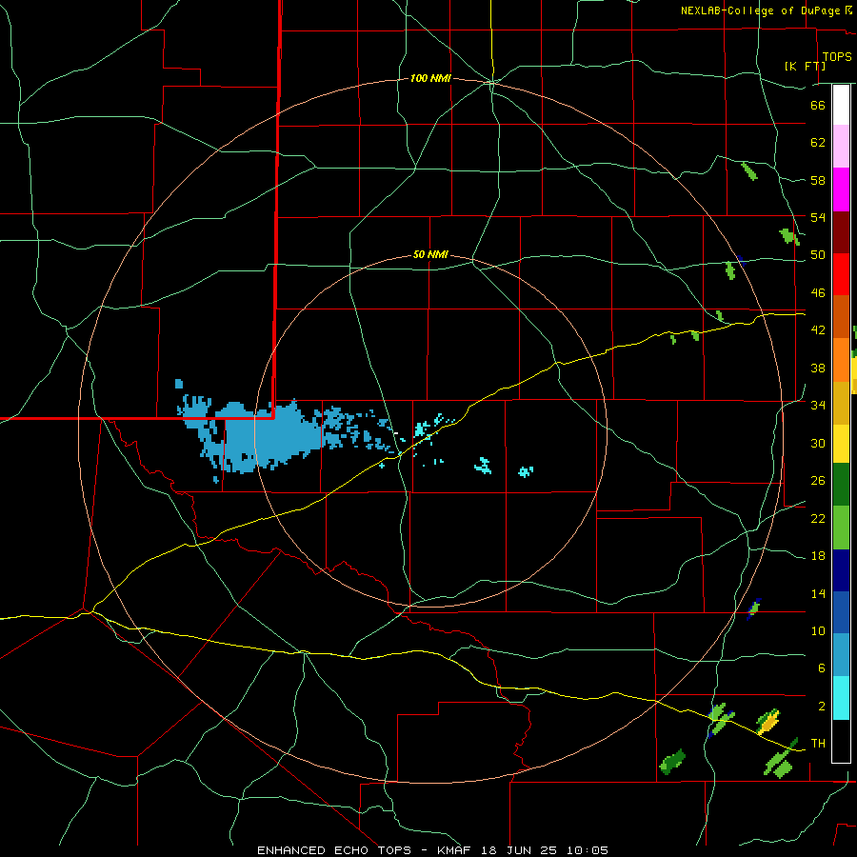Select the navy blue legend swatch
This screenshot has width=857, height=857.
[841, 570]
